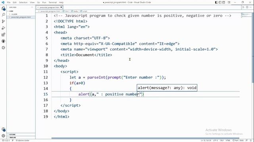Viewport: 254px width, 142px height.
Task: Toggle the bottom panel layout icon
Action: pos(220,2)
